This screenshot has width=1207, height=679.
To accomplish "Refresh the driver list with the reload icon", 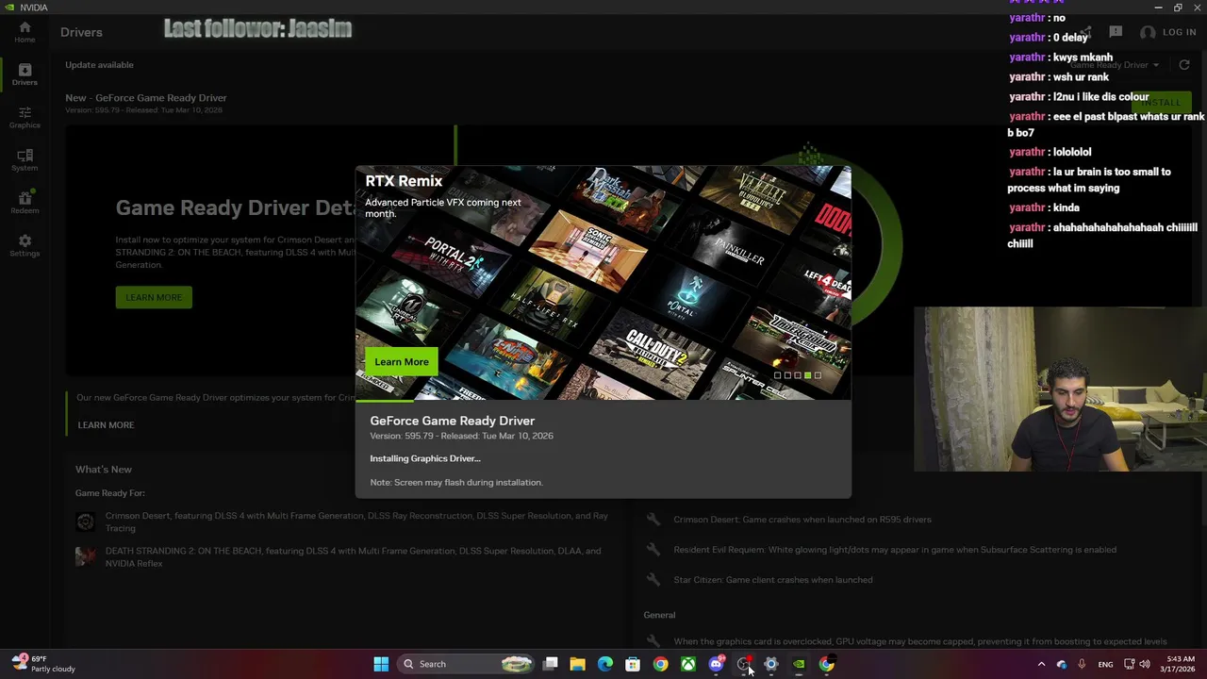I will click(1184, 65).
